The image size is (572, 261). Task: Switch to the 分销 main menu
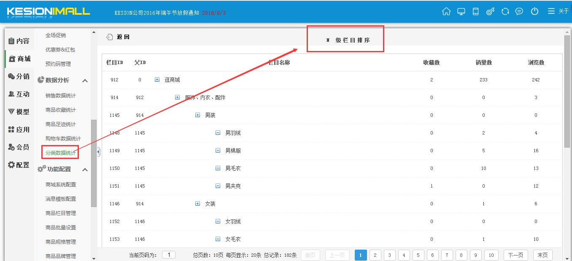19,76
